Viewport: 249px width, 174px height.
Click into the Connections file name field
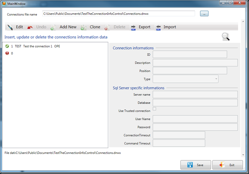[118, 14]
